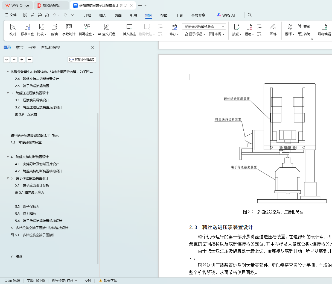Switch to the 视图 ribbon tab
The width and height of the screenshot is (332, 284).
[164, 15]
